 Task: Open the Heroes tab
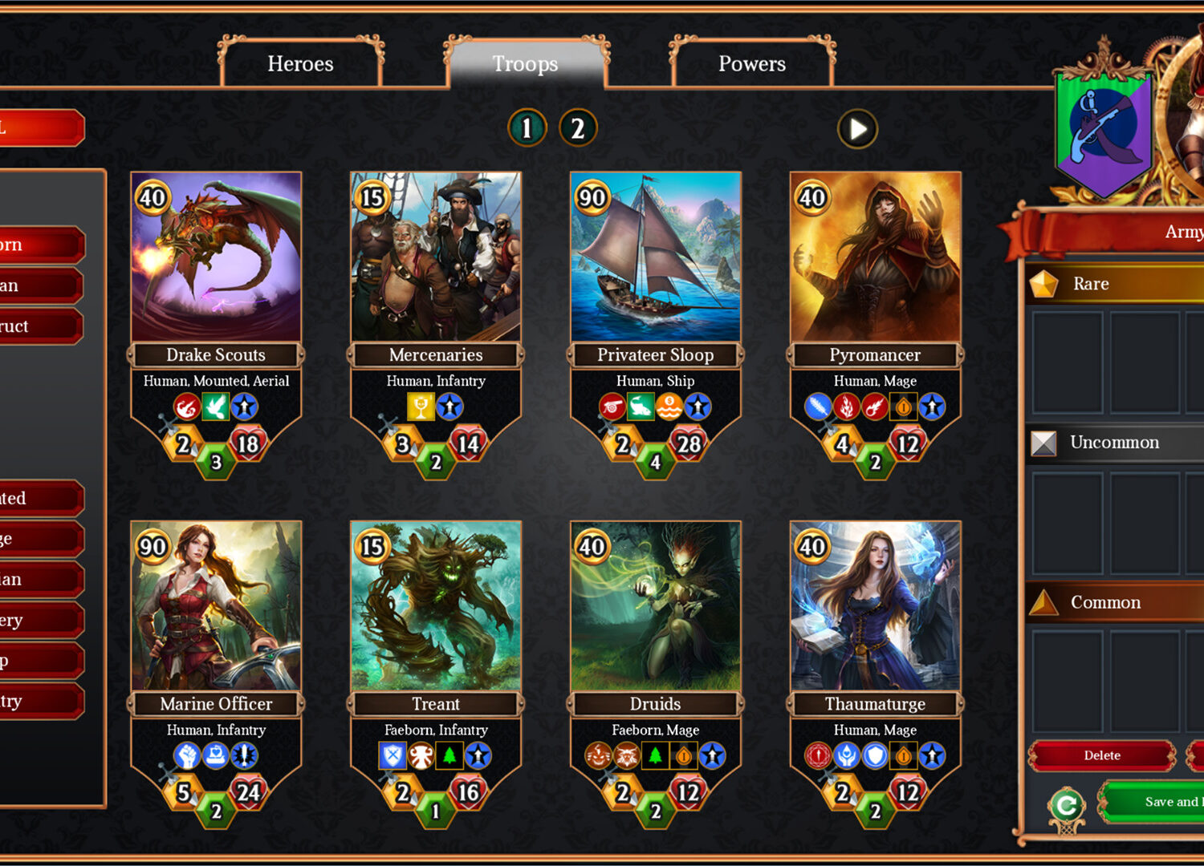[x=300, y=63]
